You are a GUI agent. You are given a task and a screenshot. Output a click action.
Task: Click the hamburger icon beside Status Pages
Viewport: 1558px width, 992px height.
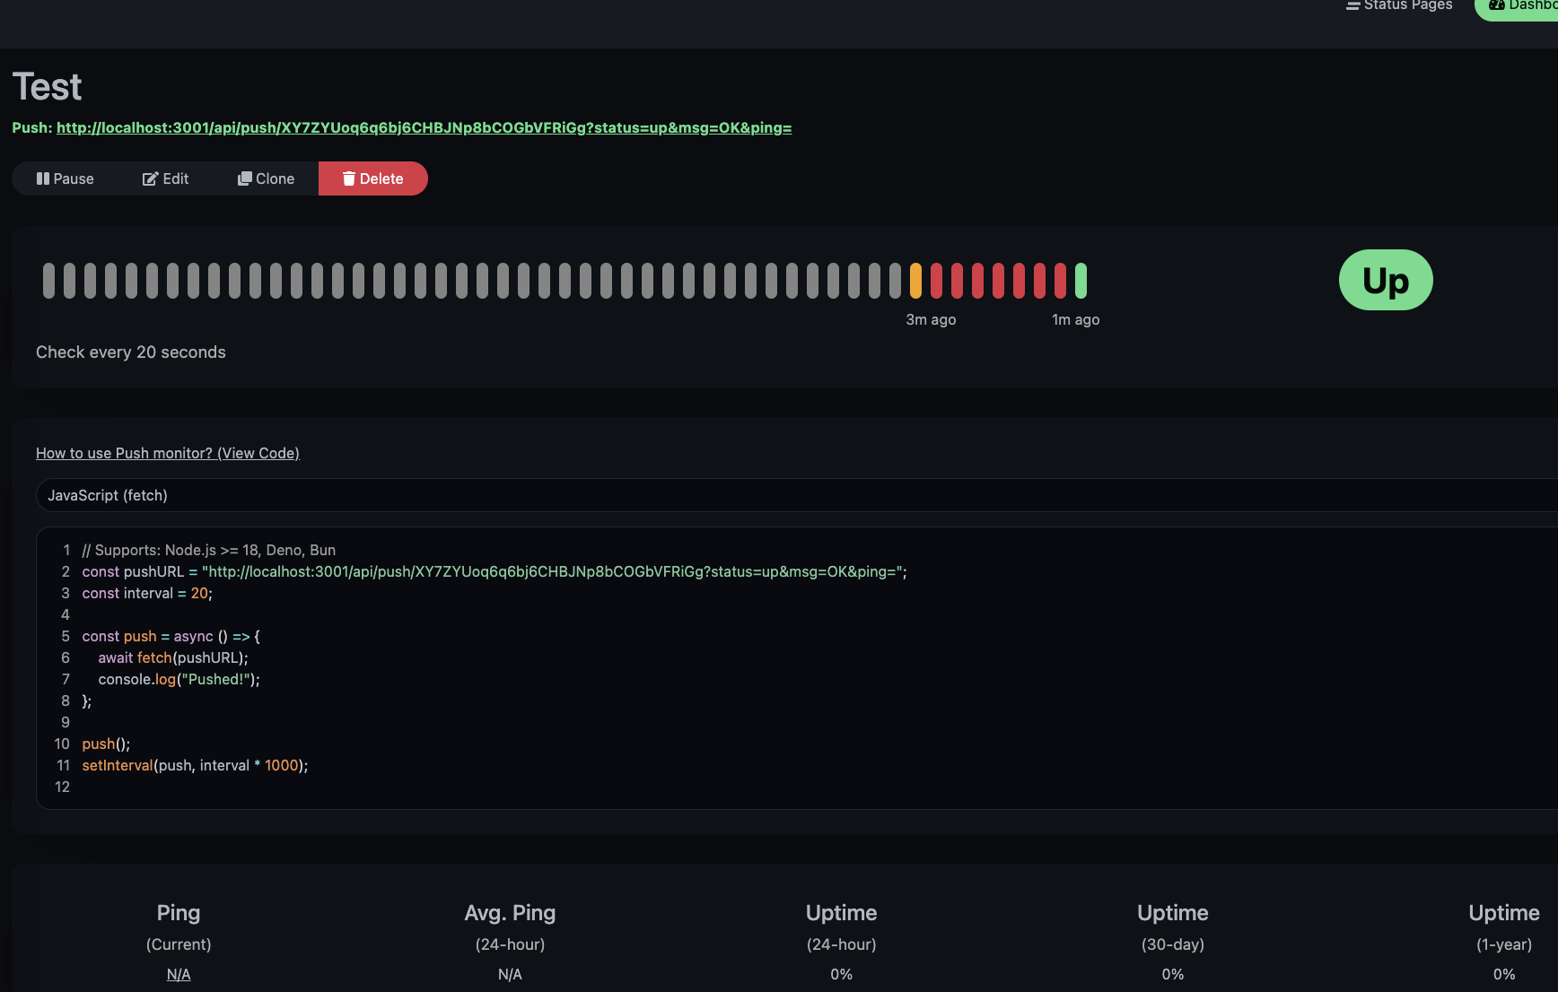coord(1352,6)
